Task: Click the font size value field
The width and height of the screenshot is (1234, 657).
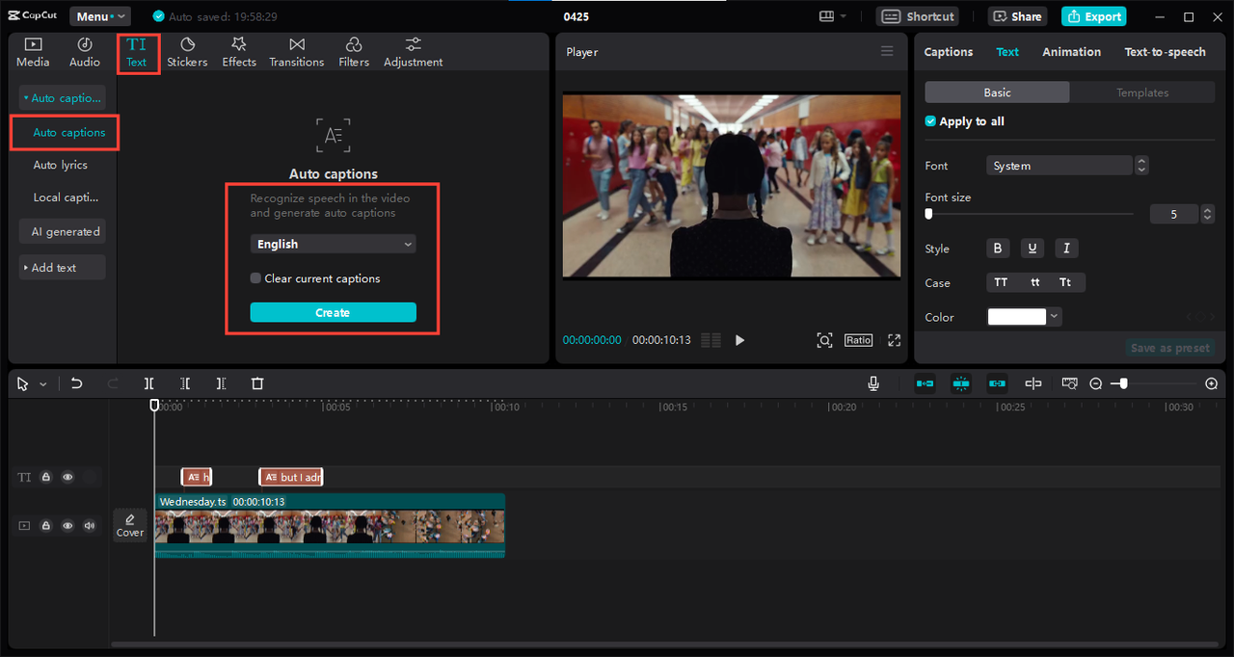Action: tap(1174, 214)
